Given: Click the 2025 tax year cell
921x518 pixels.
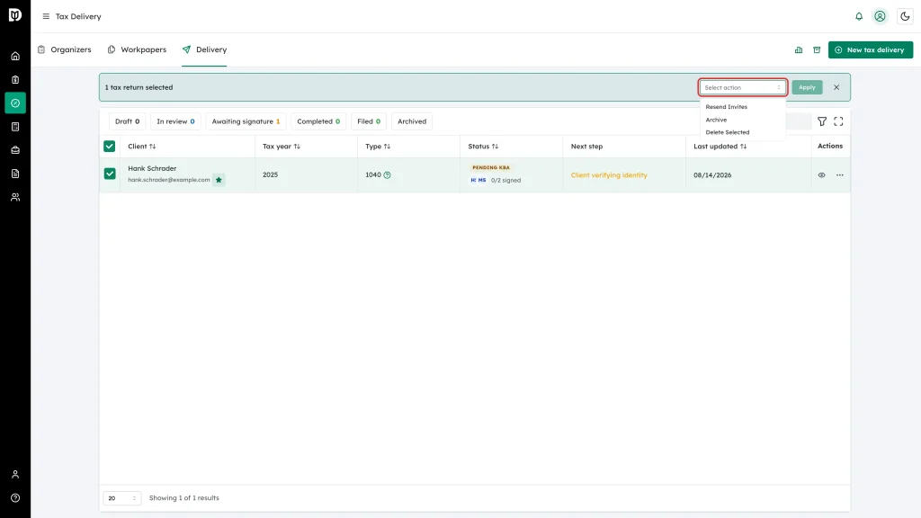Looking at the screenshot, I should (x=270, y=174).
